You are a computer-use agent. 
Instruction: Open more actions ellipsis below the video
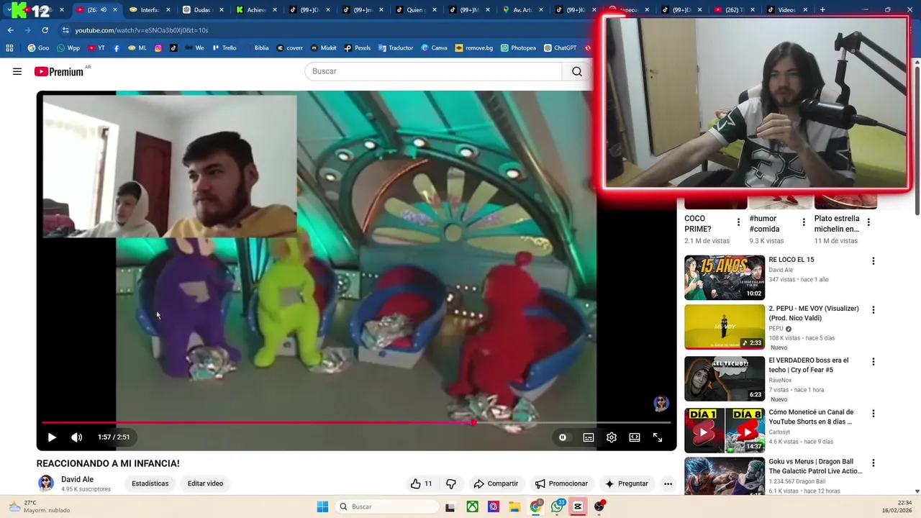pos(668,483)
